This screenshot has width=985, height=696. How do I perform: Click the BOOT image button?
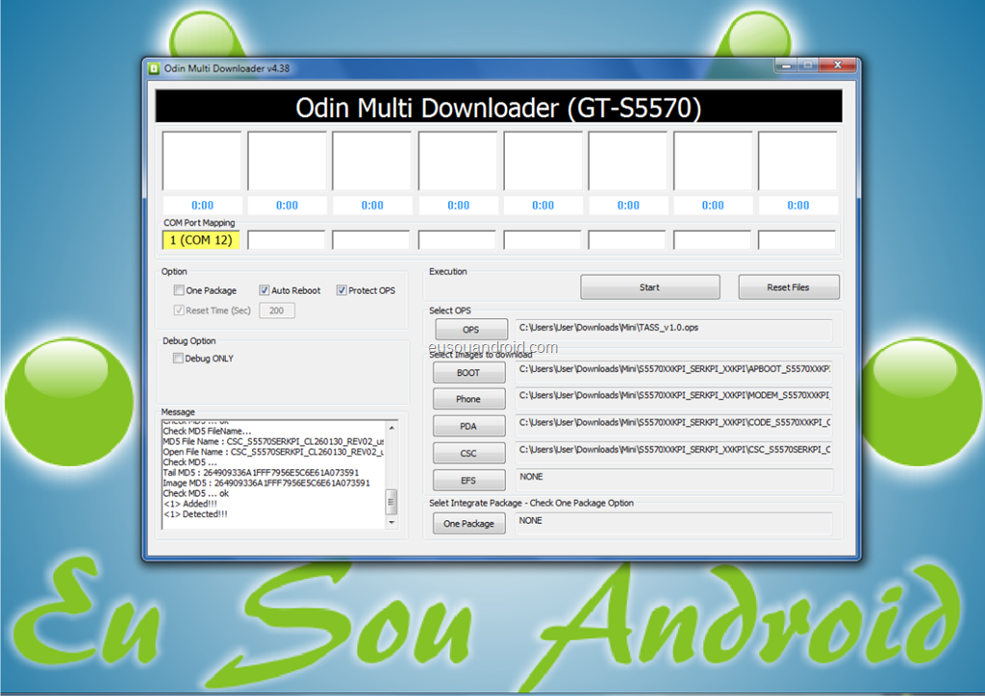pyautogui.click(x=468, y=372)
